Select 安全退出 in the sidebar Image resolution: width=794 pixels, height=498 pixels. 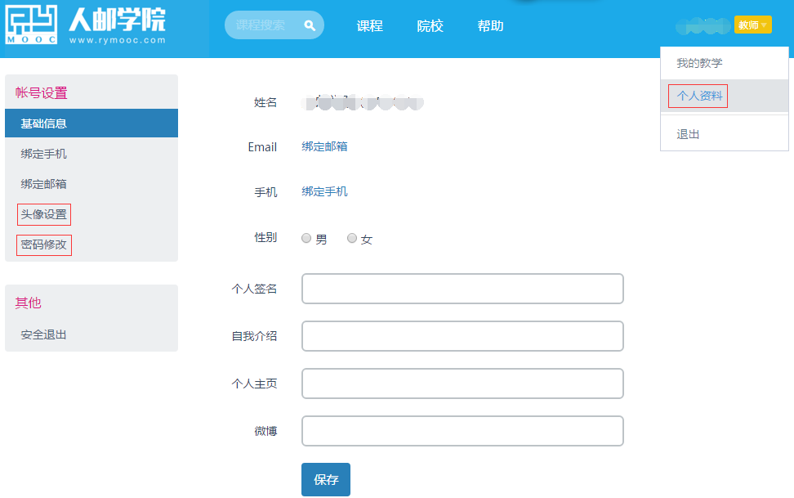(44, 334)
